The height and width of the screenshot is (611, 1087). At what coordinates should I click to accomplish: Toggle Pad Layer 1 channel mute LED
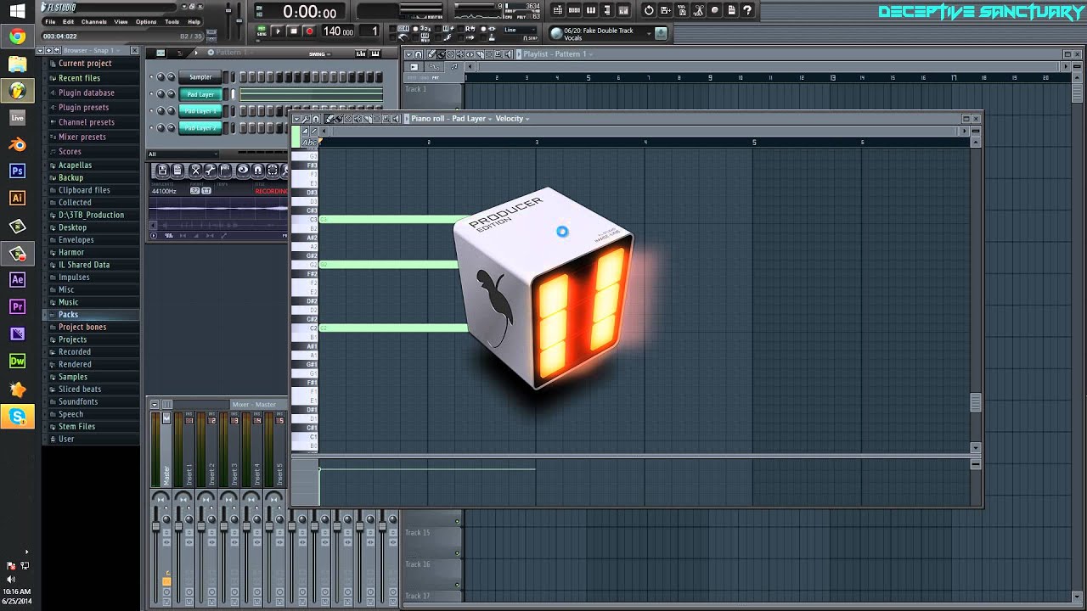click(151, 110)
